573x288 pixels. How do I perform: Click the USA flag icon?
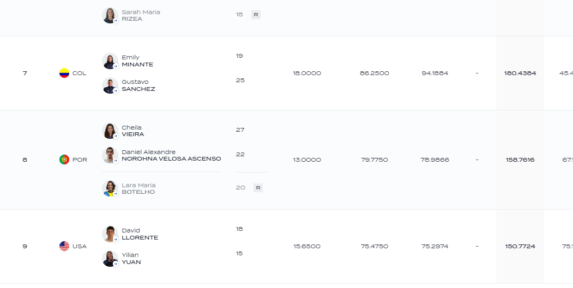click(x=64, y=246)
